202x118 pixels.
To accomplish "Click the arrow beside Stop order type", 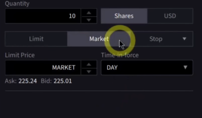I will click(184, 39).
